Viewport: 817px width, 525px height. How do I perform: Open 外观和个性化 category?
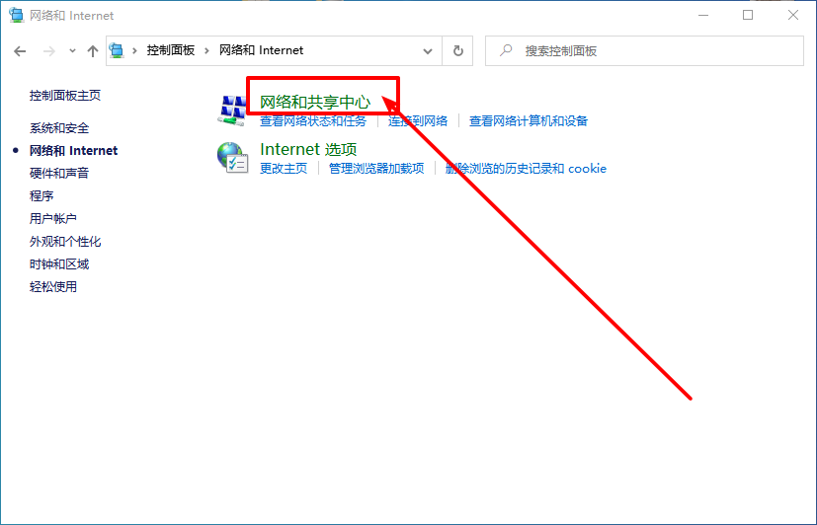coord(65,242)
